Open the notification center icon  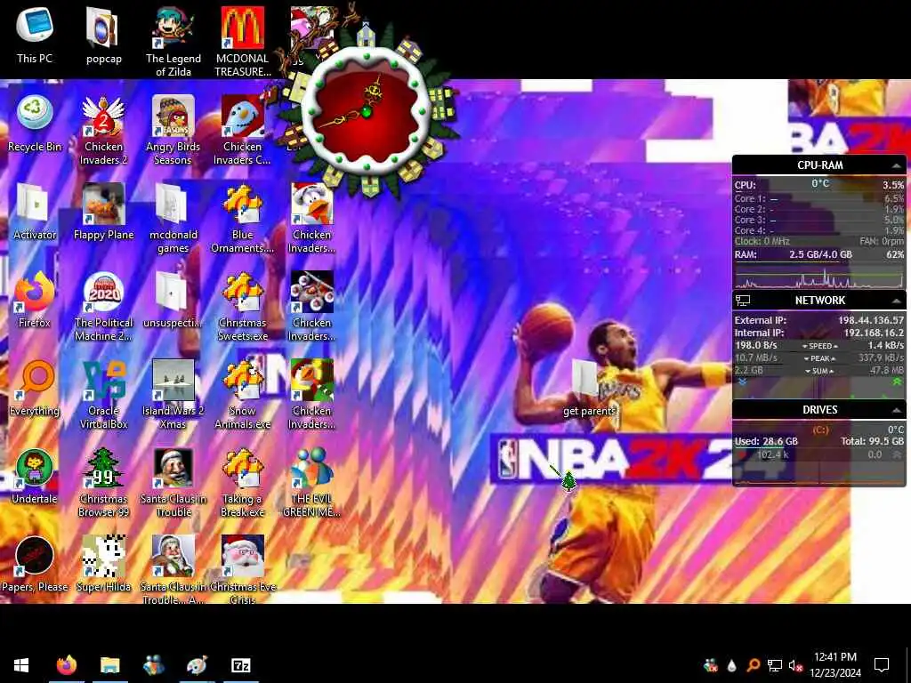(882, 665)
